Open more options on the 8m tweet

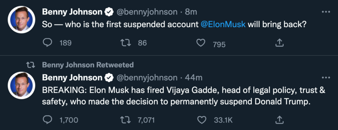click(326, 12)
